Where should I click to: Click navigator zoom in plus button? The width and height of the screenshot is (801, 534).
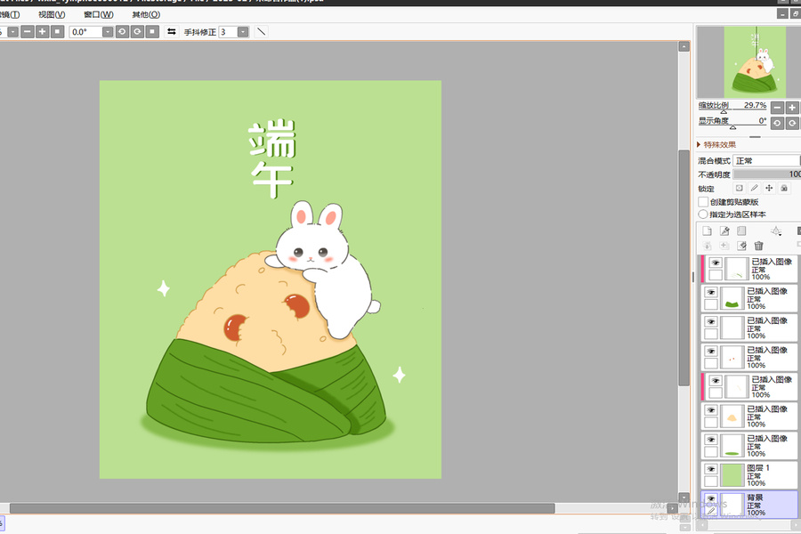click(x=792, y=108)
